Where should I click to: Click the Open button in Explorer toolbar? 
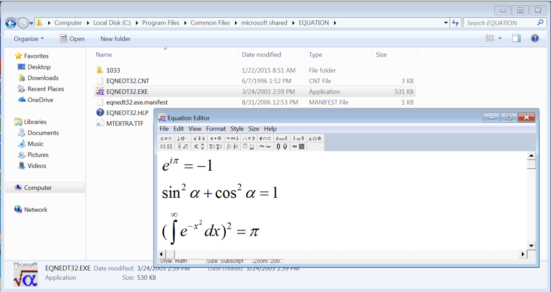(72, 39)
